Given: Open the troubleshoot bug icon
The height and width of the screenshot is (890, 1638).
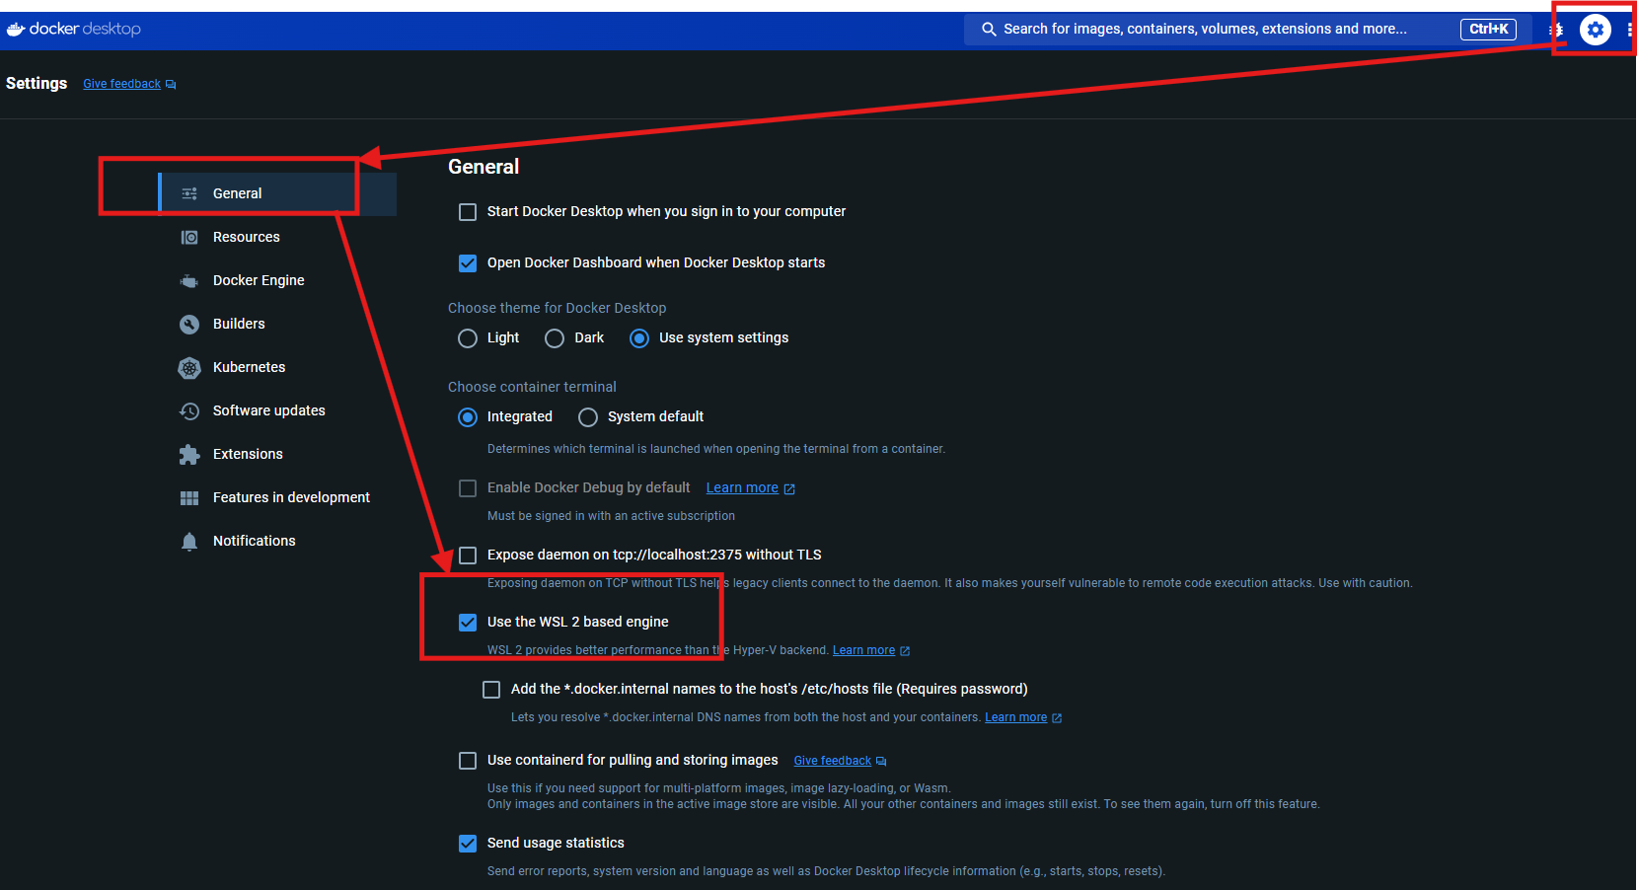Looking at the screenshot, I should 1557,30.
